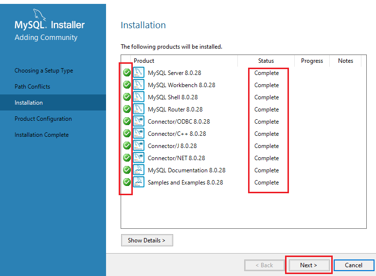Expand the Show Details section
The width and height of the screenshot is (376, 276).
click(x=146, y=240)
